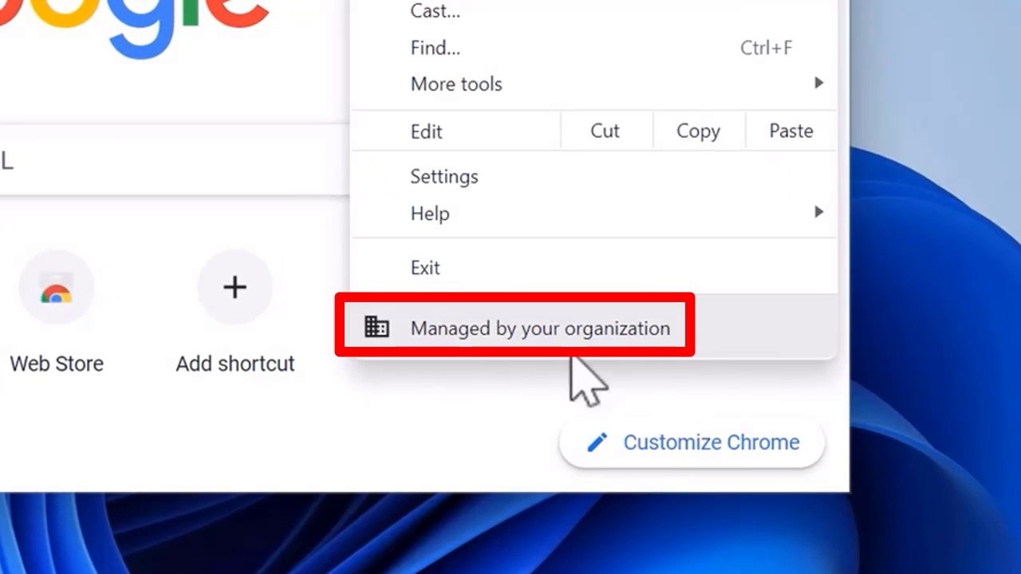Click the Customize Chrome button
This screenshot has height=574, width=1021.
coord(692,442)
